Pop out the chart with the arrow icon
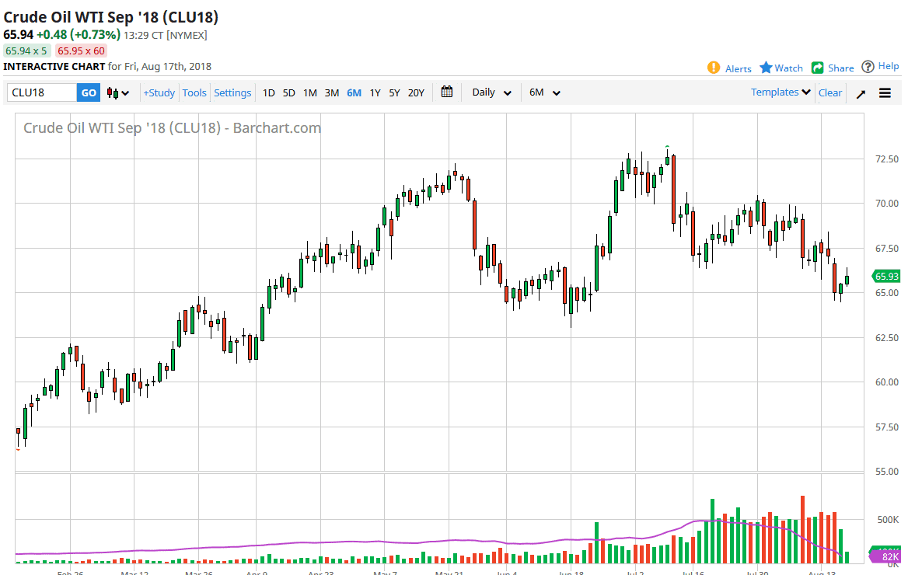 861,92
